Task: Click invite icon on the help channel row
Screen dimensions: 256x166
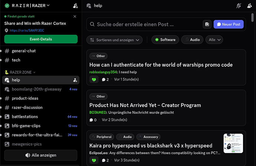Action: click(75, 80)
